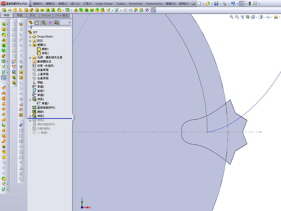Collapse the 實體(2) folder node

pos(30,45)
